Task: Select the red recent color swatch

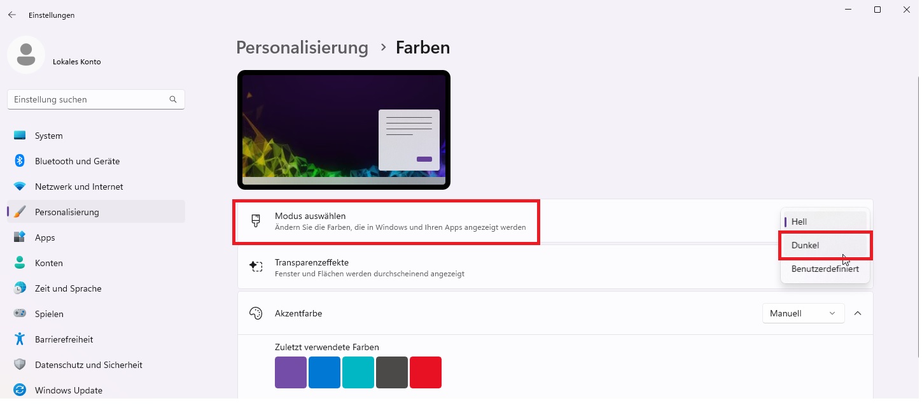Action: pos(426,372)
